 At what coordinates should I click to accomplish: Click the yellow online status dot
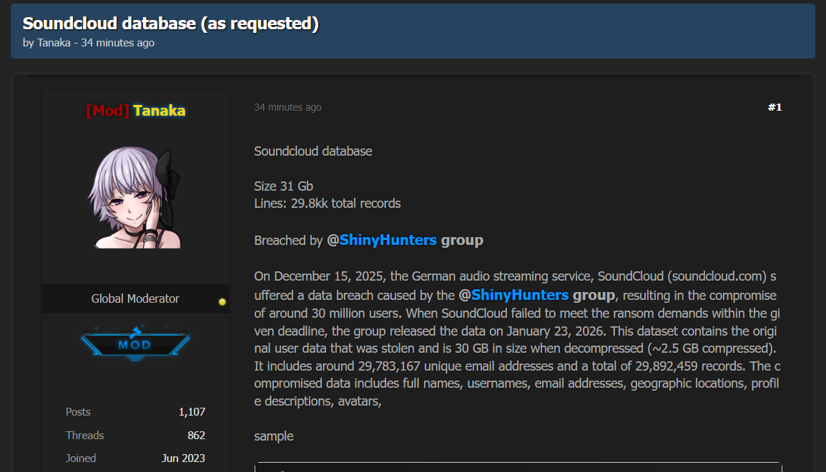coord(222,302)
